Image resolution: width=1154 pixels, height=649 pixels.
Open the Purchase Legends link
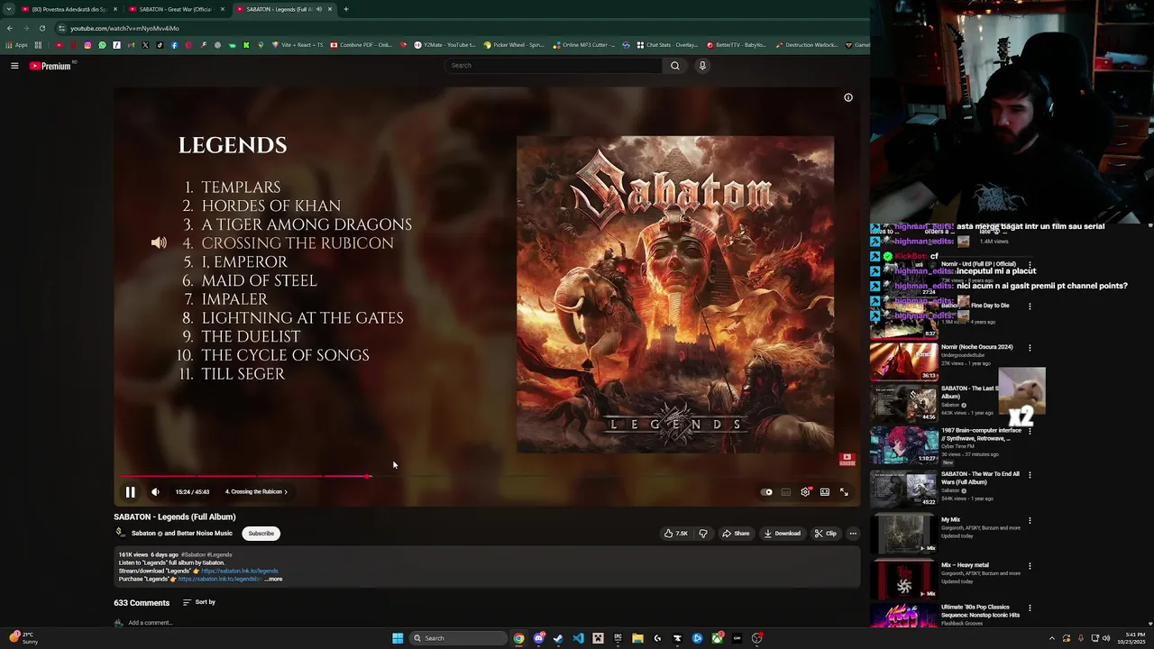coord(220,580)
